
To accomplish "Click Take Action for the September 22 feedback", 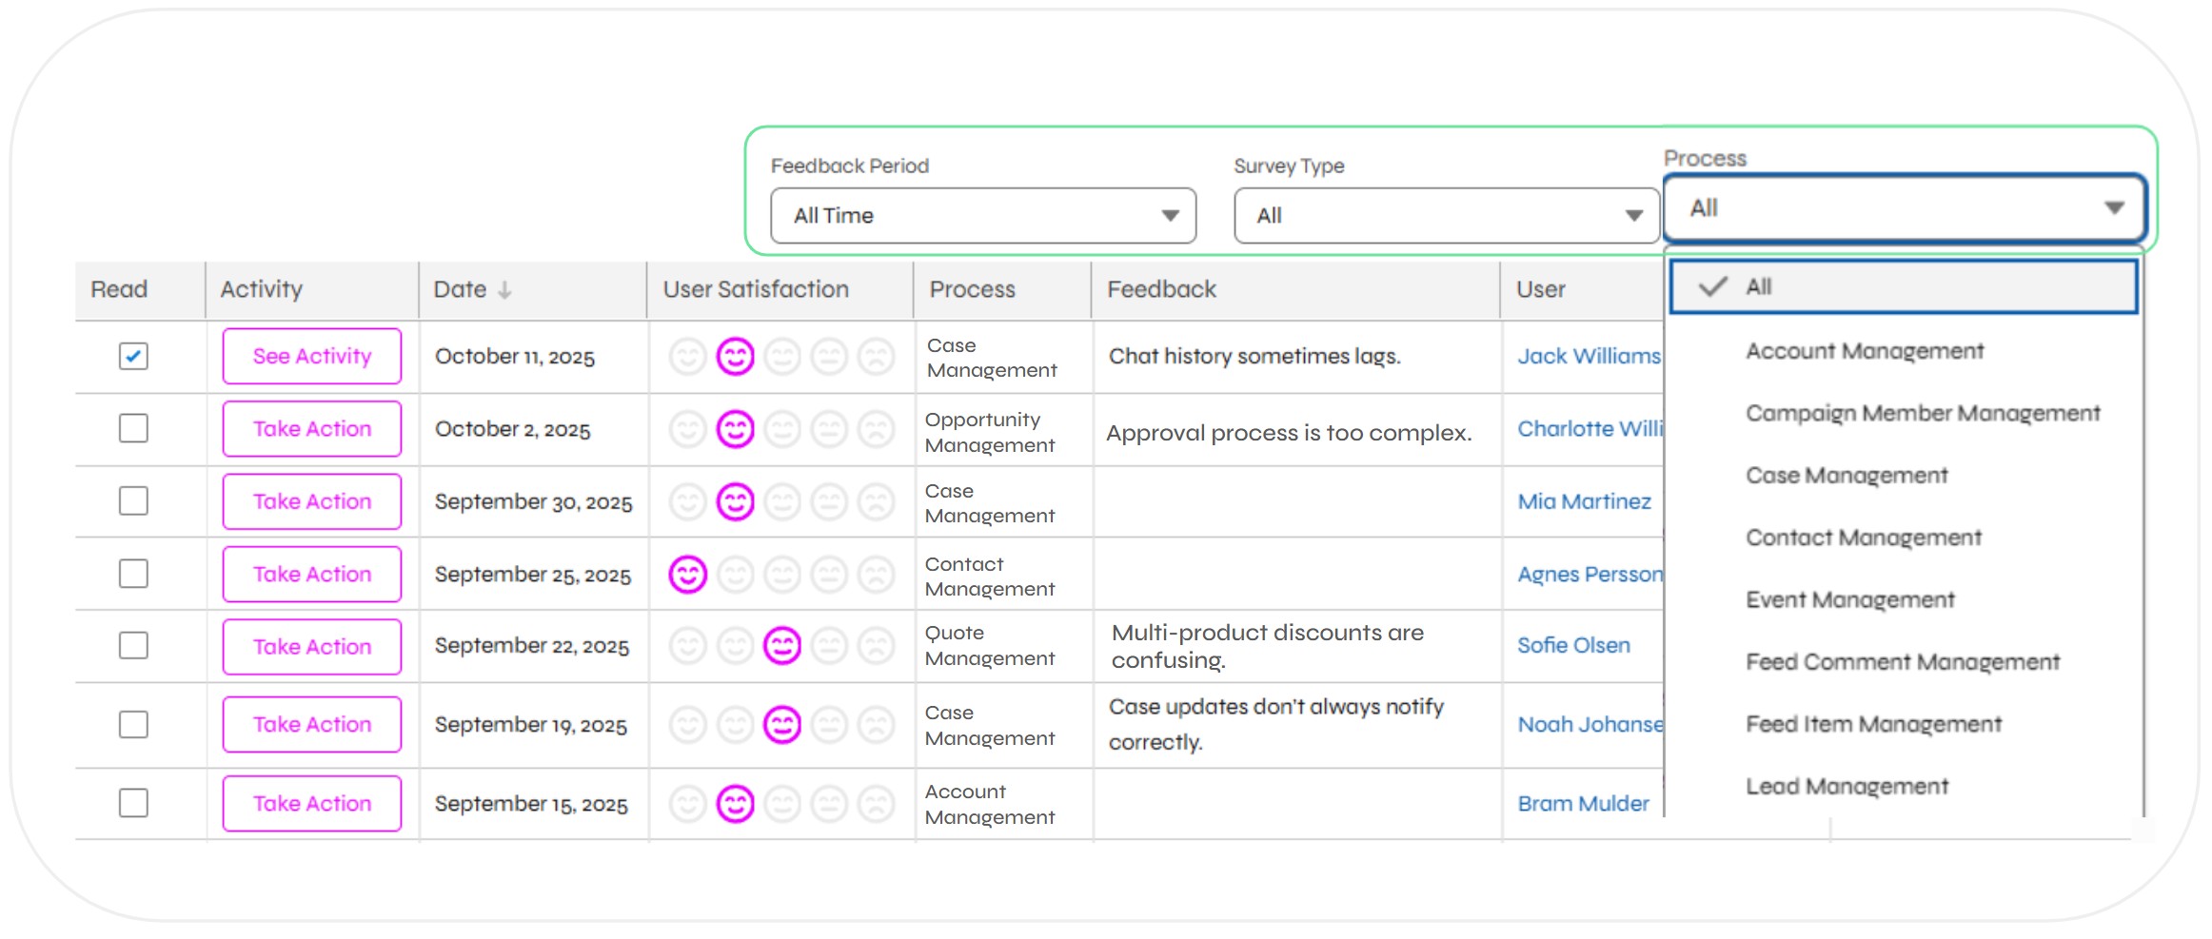I will tap(311, 647).
